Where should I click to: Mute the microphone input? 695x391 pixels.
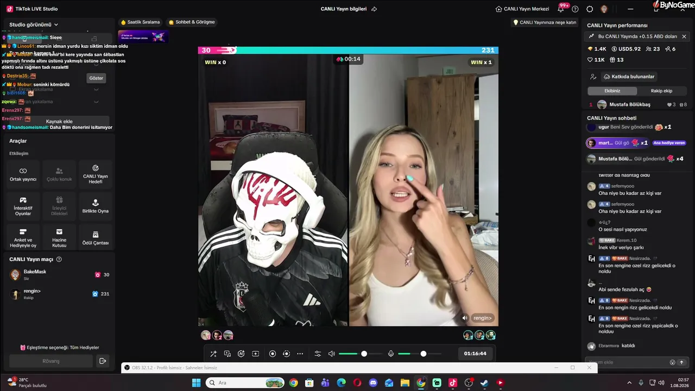390,354
